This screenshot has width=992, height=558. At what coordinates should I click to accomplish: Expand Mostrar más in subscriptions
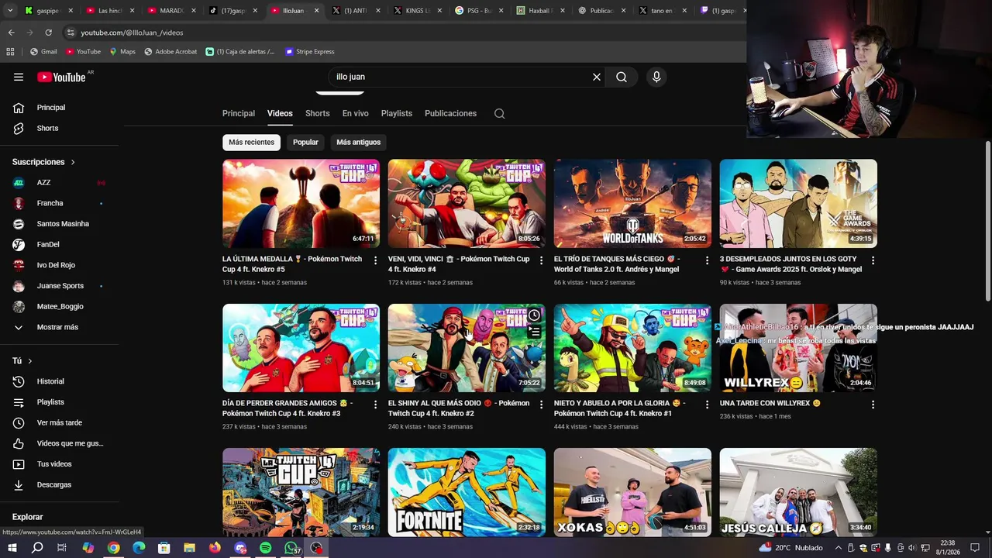click(x=59, y=327)
